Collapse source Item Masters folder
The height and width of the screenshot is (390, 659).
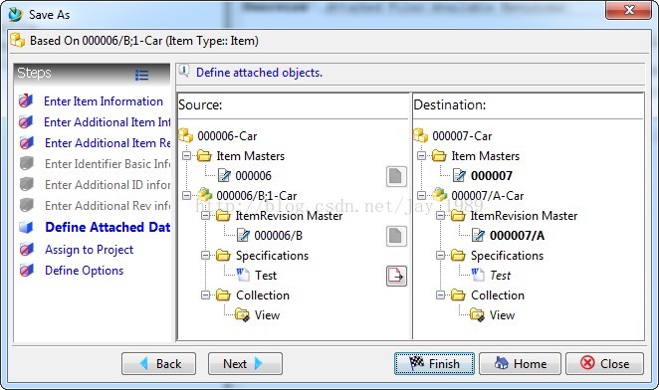pyautogui.click(x=186, y=156)
